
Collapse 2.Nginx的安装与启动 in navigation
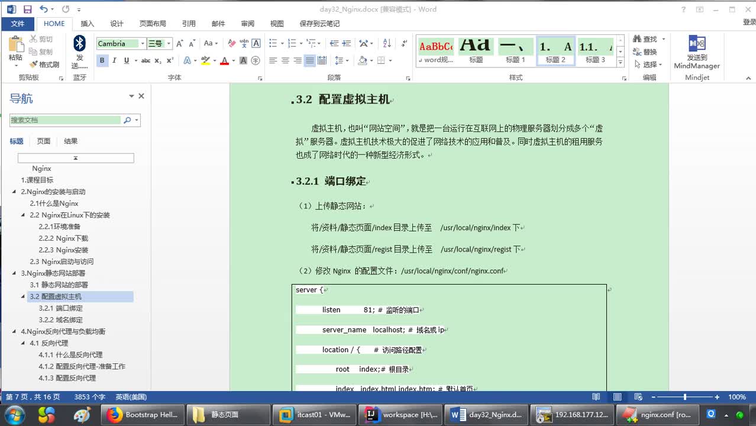pos(15,192)
